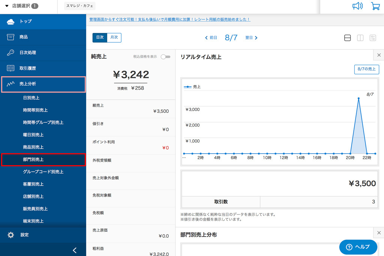Click the chart-line icon beside 売上分析
Screen dimensions: 384x256
(x=10, y=84)
